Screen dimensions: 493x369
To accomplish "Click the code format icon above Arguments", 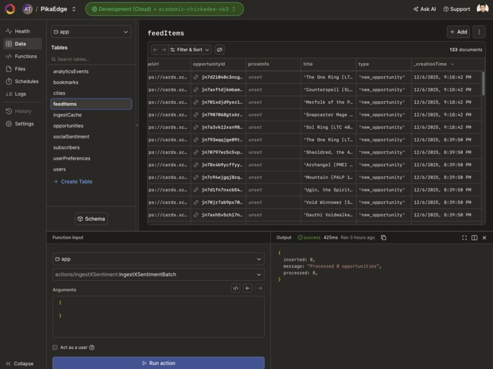I will [x=236, y=288].
